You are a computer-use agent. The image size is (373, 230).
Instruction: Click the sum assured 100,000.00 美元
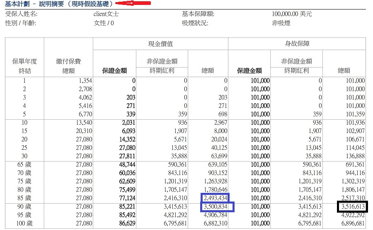click(x=292, y=14)
